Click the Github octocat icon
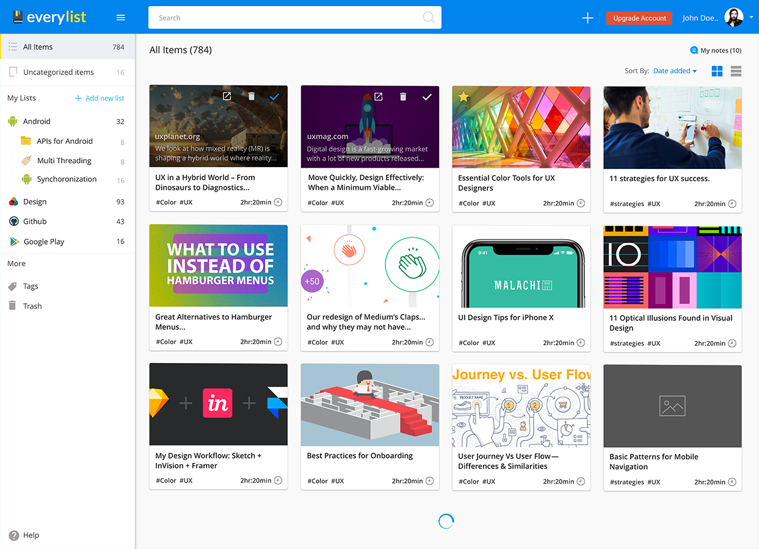 point(13,221)
